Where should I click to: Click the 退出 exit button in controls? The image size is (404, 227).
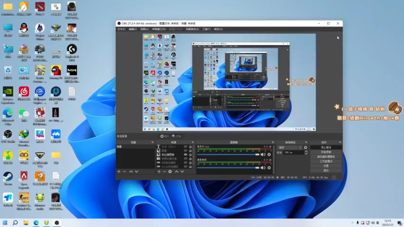(x=326, y=171)
